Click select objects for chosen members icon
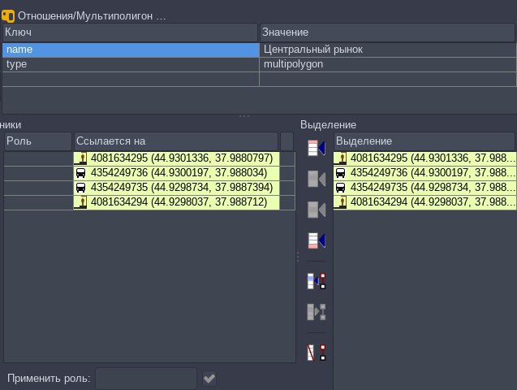The image size is (517, 390). click(x=316, y=311)
